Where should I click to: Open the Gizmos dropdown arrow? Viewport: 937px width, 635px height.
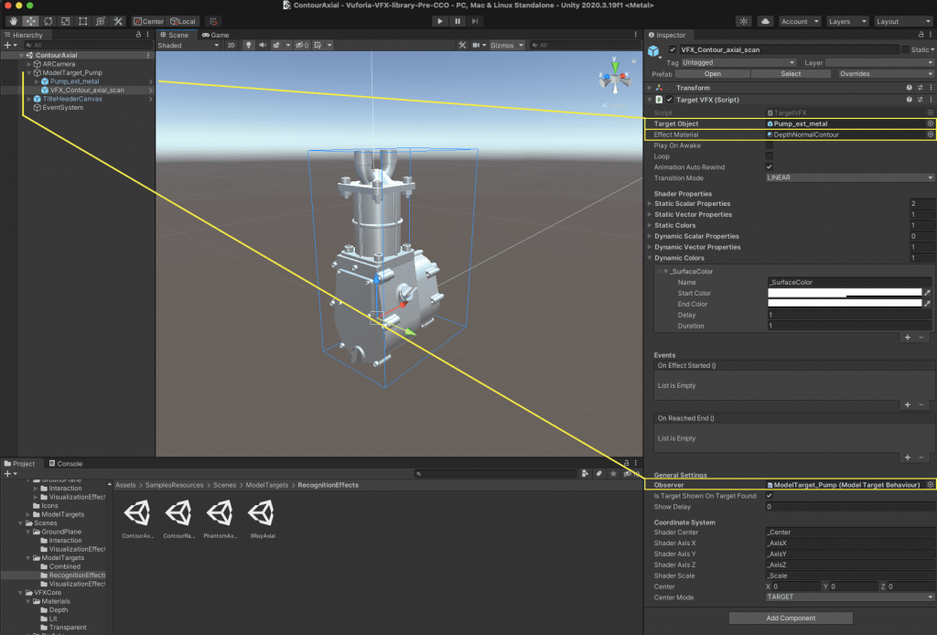[x=521, y=45]
